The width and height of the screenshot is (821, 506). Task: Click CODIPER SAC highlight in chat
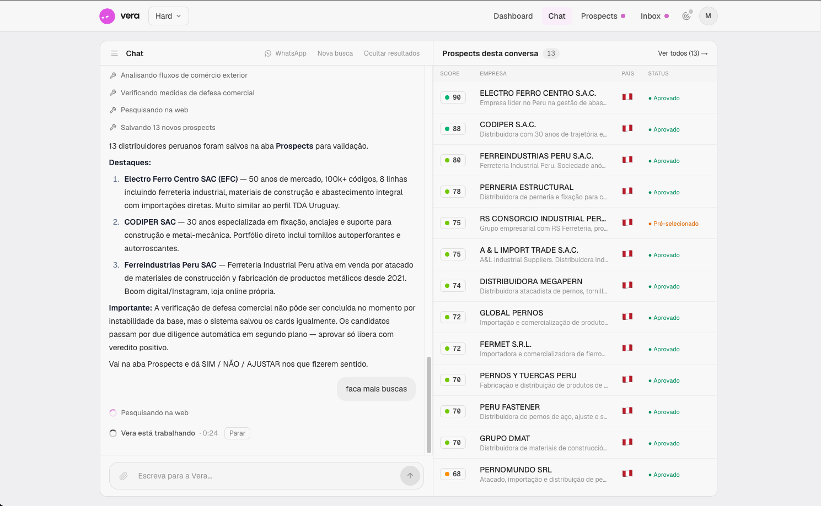pos(150,222)
